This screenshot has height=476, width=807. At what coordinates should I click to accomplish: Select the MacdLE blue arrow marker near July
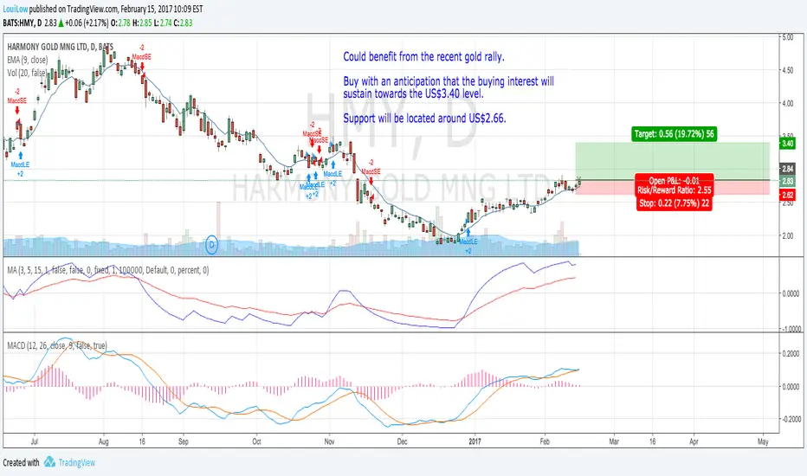(x=20, y=155)
